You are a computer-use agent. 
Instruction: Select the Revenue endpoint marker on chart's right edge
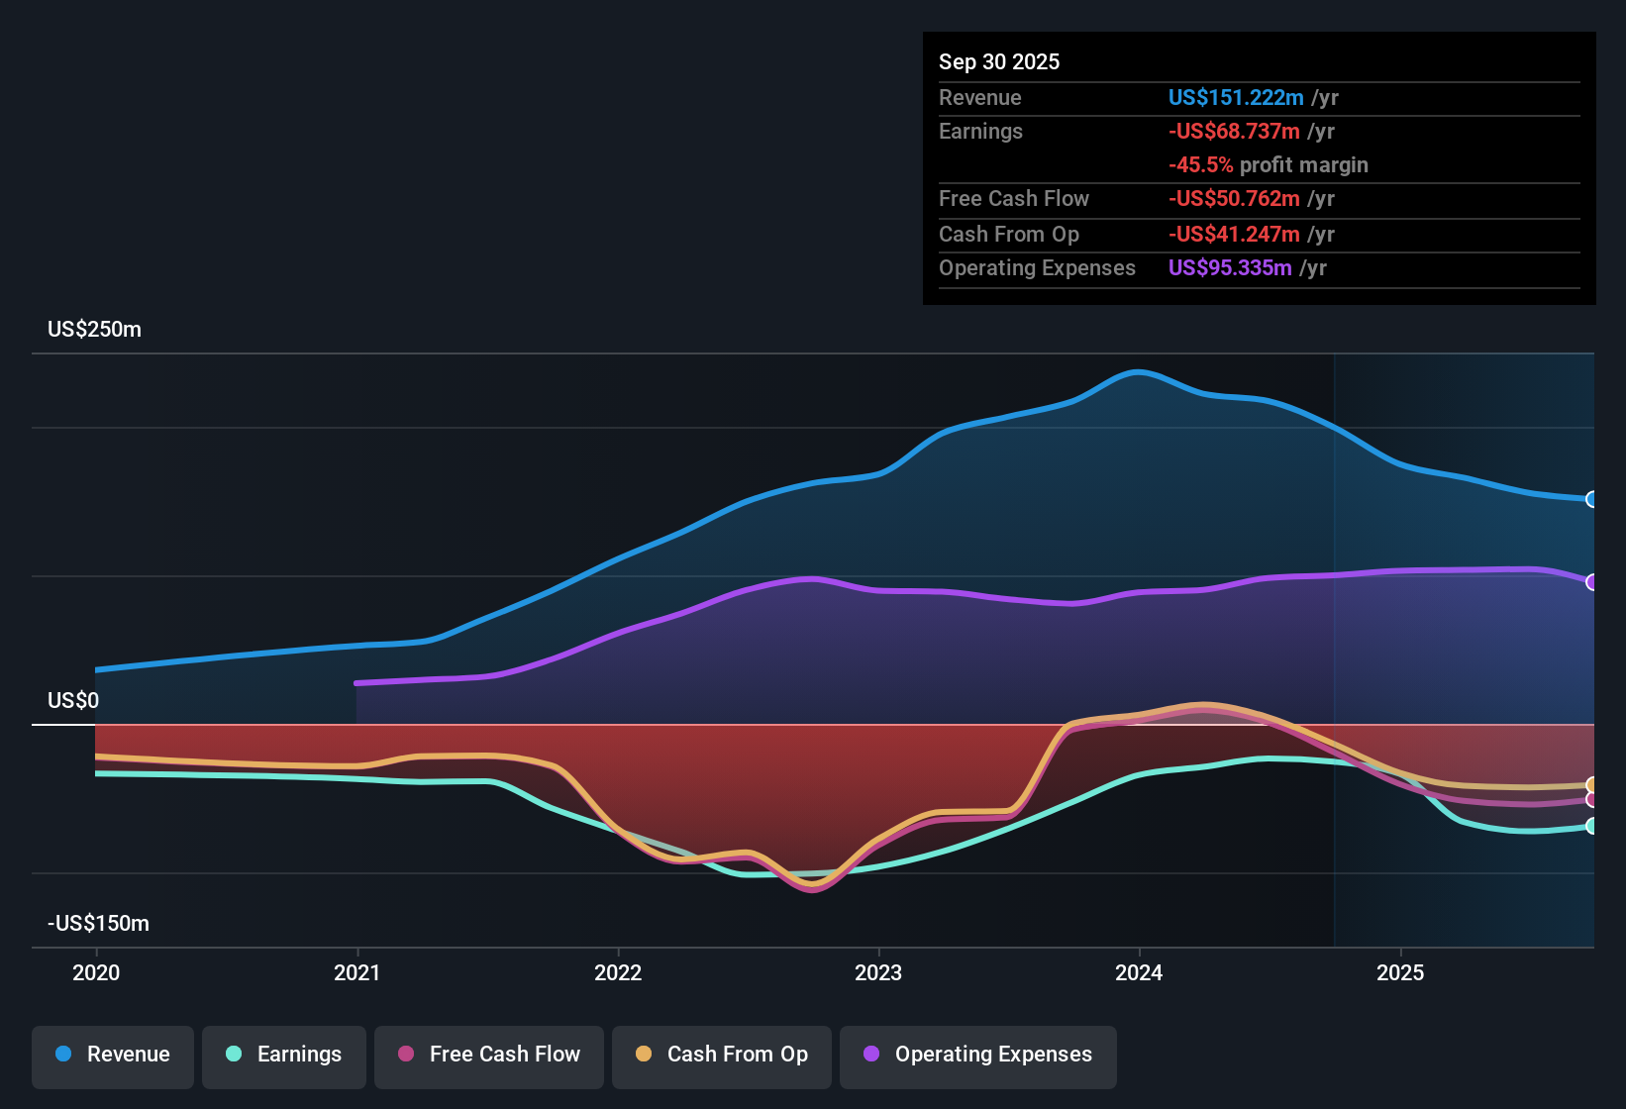[x=1592, y=499]
